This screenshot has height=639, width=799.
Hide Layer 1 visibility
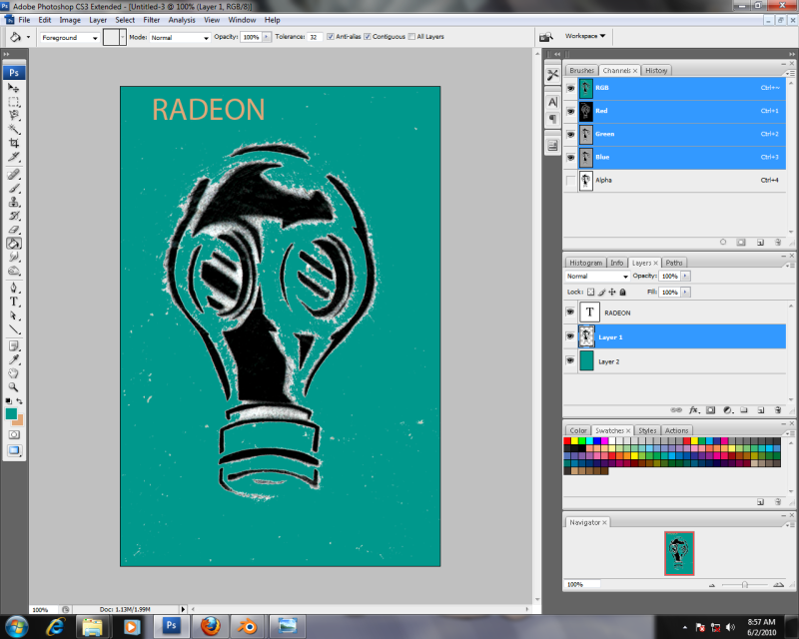point(570,336)
